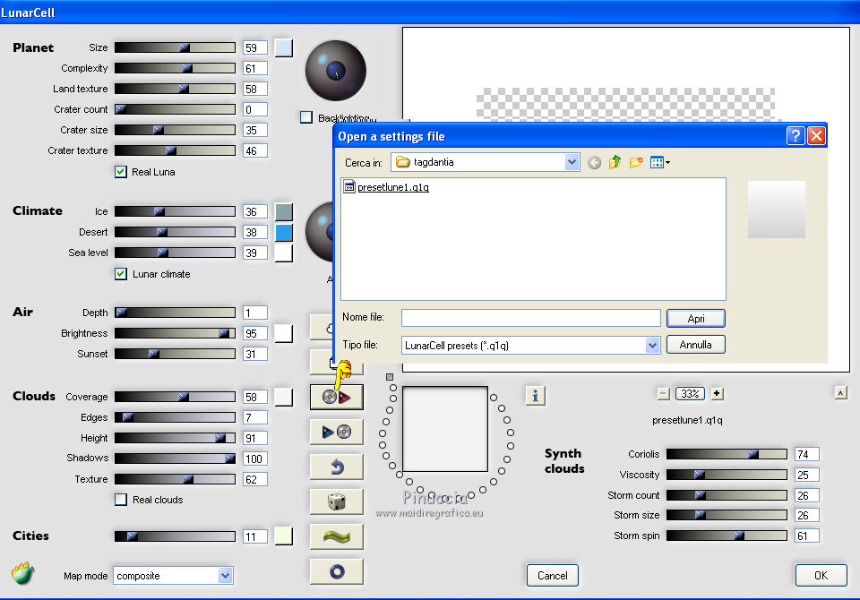Viewport: 860px width, 600px height.
Task: Click the Complexity value field showing 61
Action: tap(255, 69)
